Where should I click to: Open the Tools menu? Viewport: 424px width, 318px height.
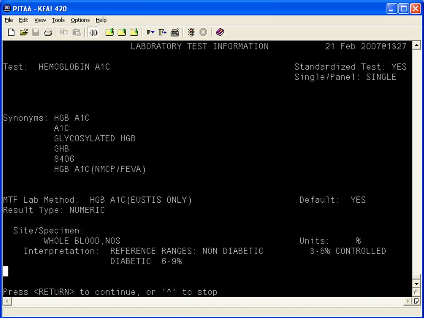pyautogui.click(x=58, y=20)
